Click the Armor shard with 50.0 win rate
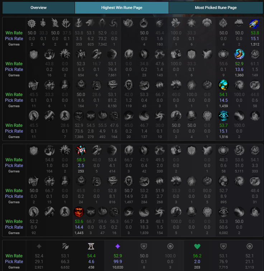This screenshot has height=271, width=264. (144, 246)
